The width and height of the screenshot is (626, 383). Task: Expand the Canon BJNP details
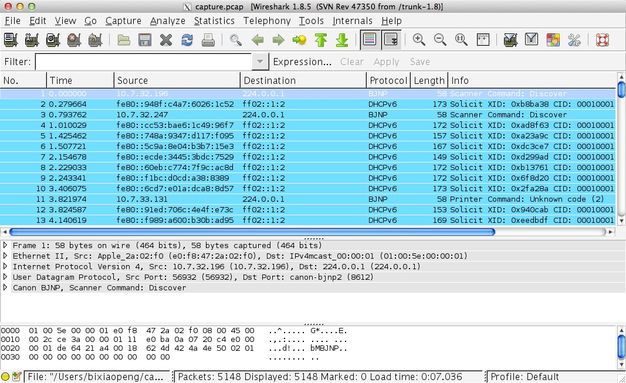(x=6, y=288)
